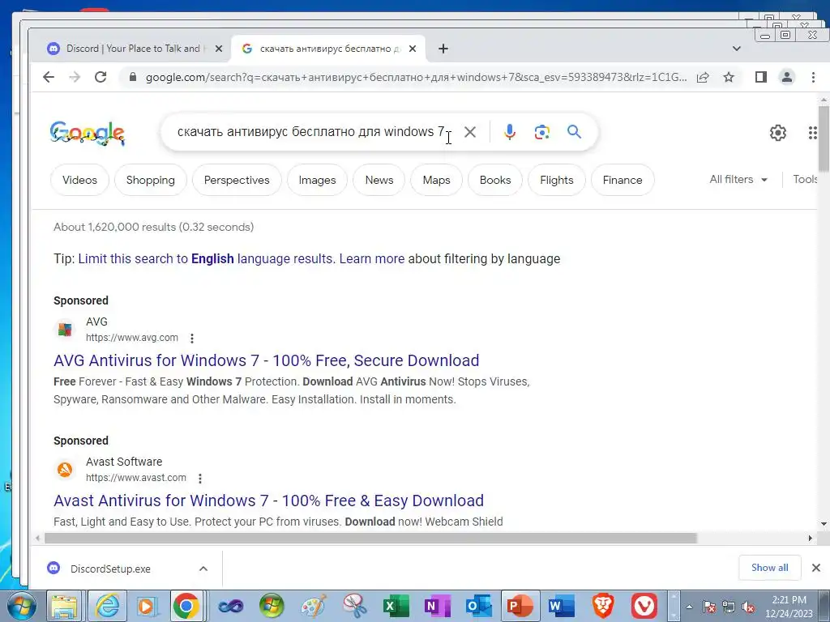Bookmark this page with the star icon
Viewport: 830px width, 622px height.
coord(729,77)
